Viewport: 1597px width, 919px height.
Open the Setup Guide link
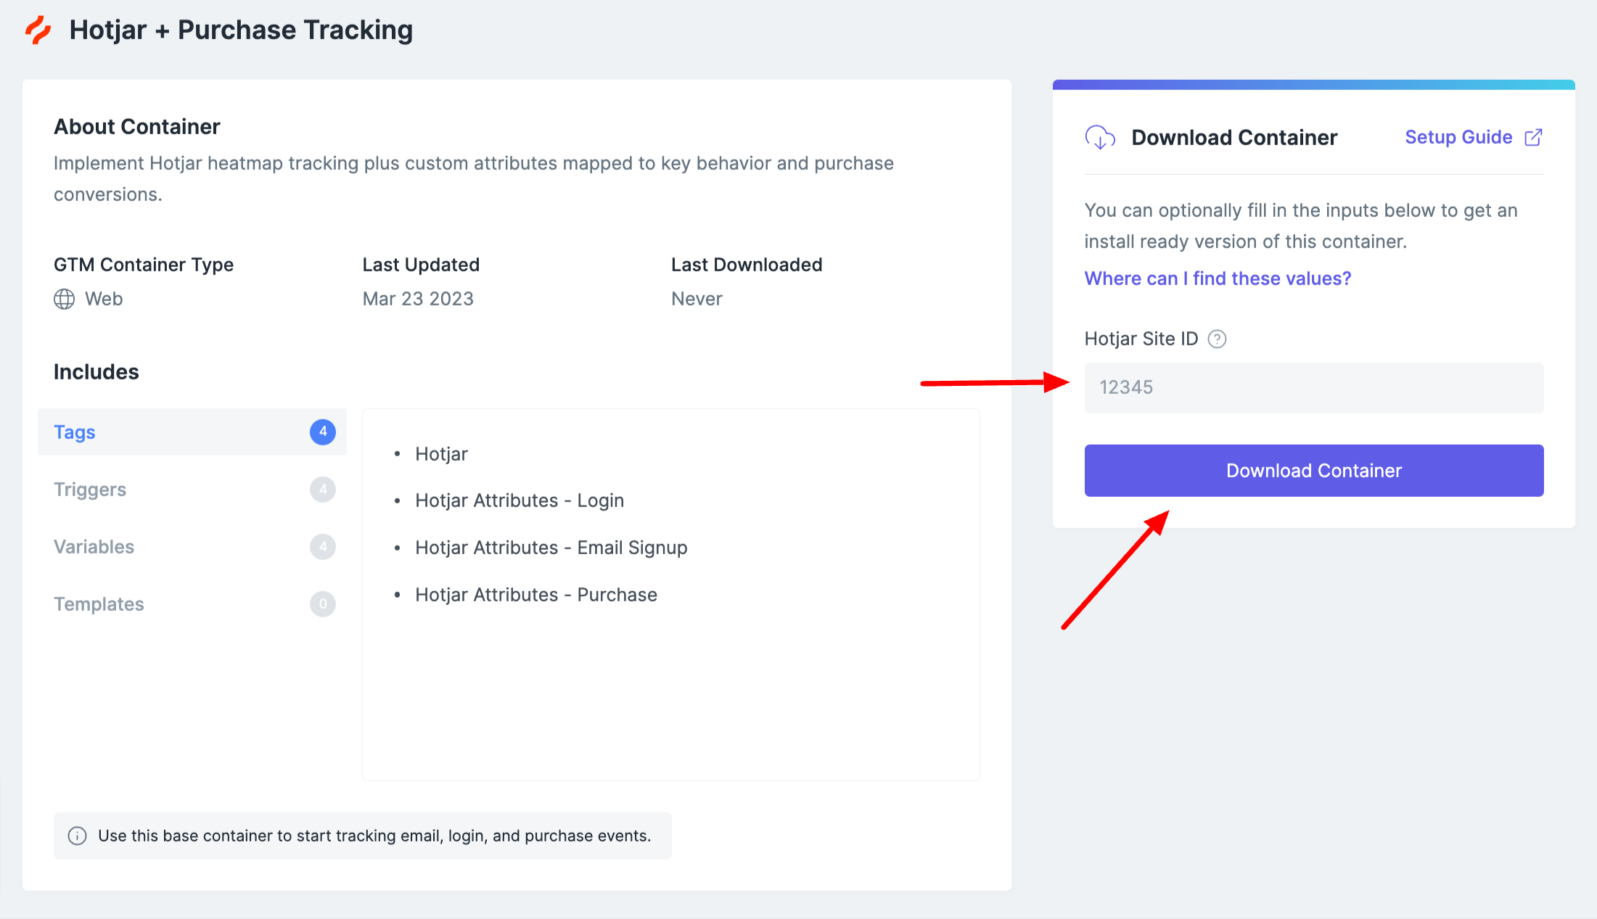coord(1458,137)
